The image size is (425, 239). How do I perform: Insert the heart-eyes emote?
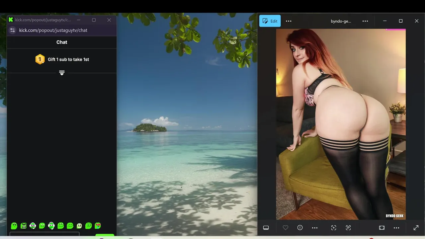[98, 226]
